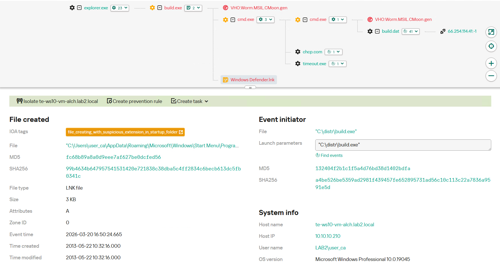Collapse the build.exe process node
This screenshot has width=500, height=270.
[x=160, y=8]
